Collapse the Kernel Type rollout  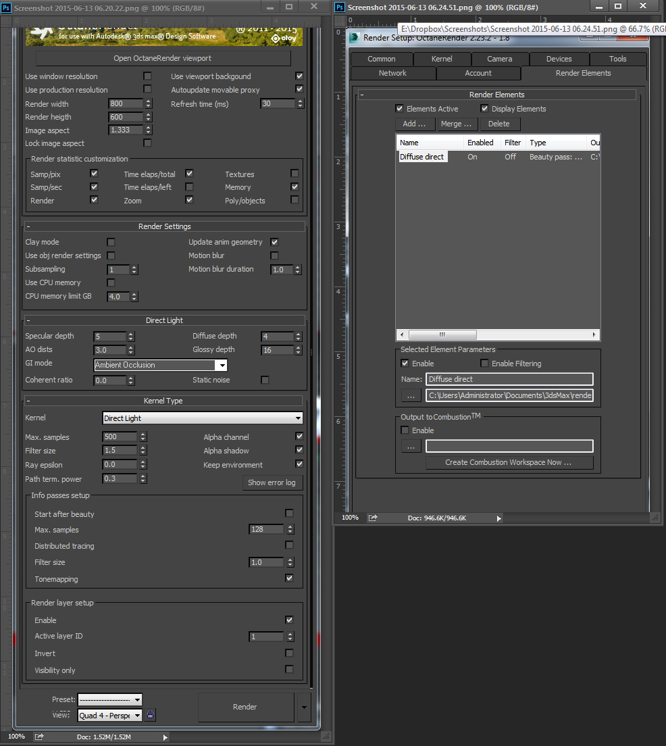[x=163, y=401]
